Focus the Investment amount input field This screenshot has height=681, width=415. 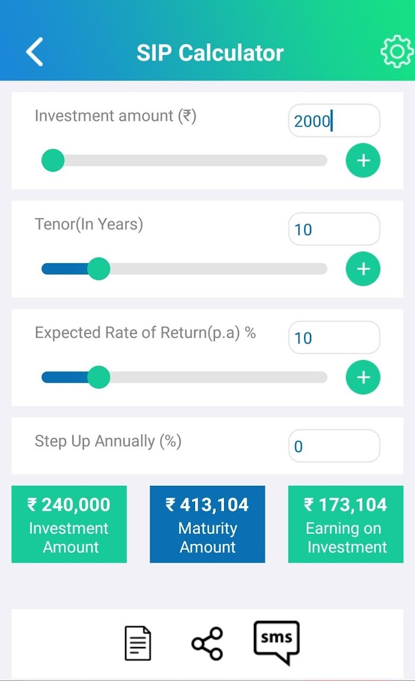tap(334, 120)
